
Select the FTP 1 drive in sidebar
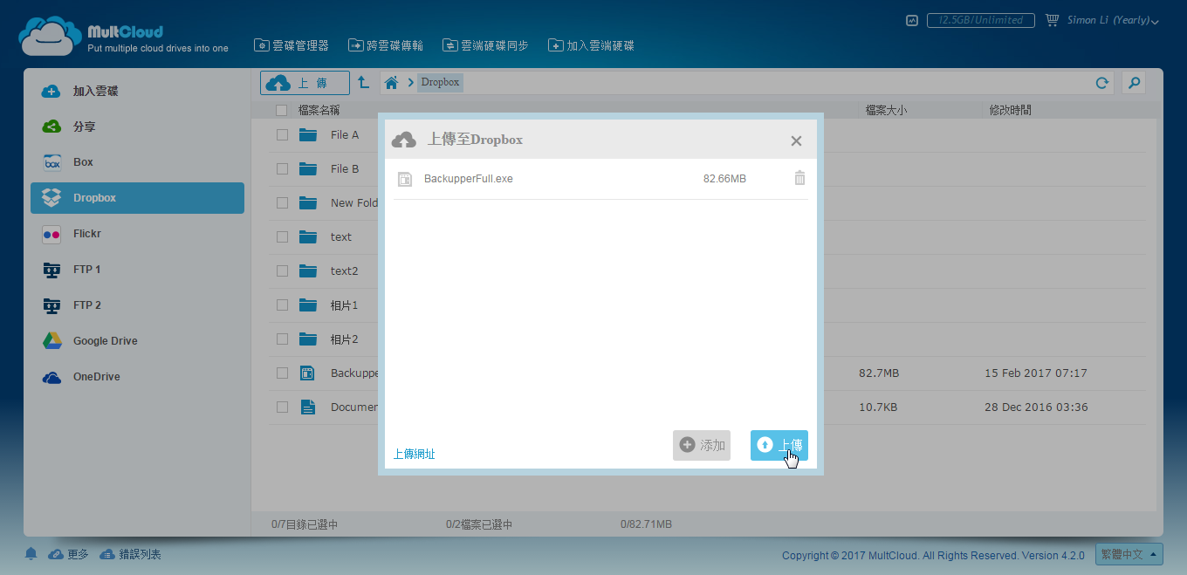137,270
